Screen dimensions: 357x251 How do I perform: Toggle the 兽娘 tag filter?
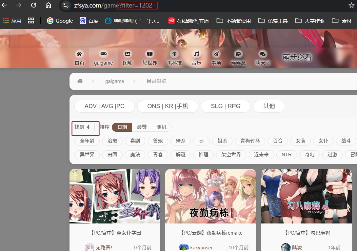158,141
